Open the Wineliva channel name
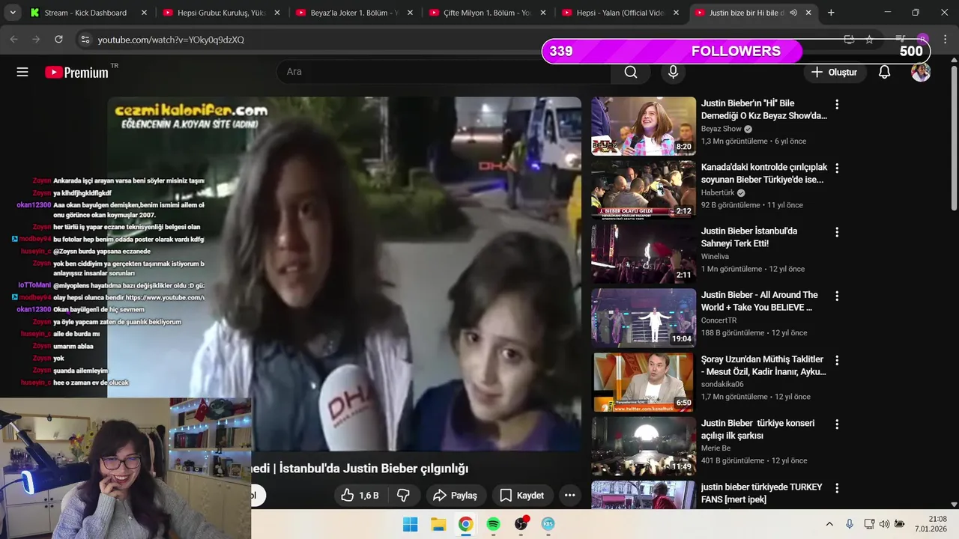Viewport: 959px width, 539px height. pos(715,257)
